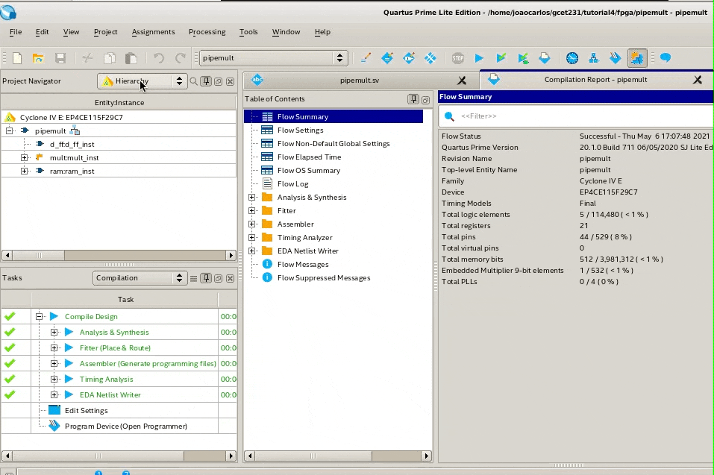714x475 pixels.
Task: Click the Flow Summary filter search icon
Action: click(449, 116)
